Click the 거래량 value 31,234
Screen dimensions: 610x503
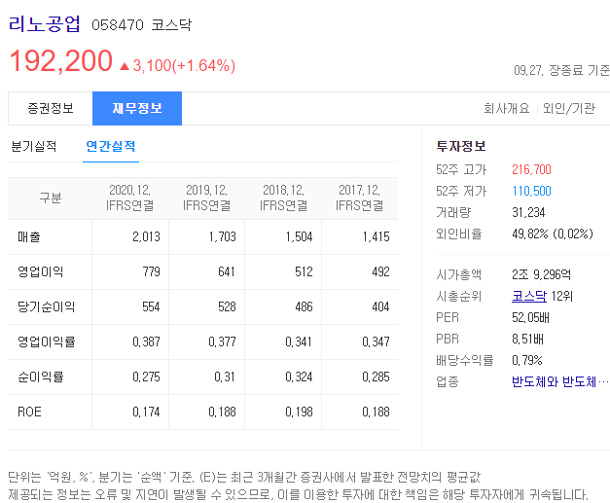tap(528, 212)
